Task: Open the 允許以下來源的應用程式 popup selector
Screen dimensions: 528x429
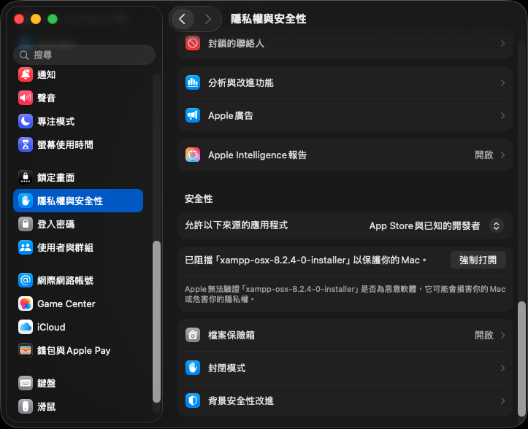Action: [x=496, y=225]
